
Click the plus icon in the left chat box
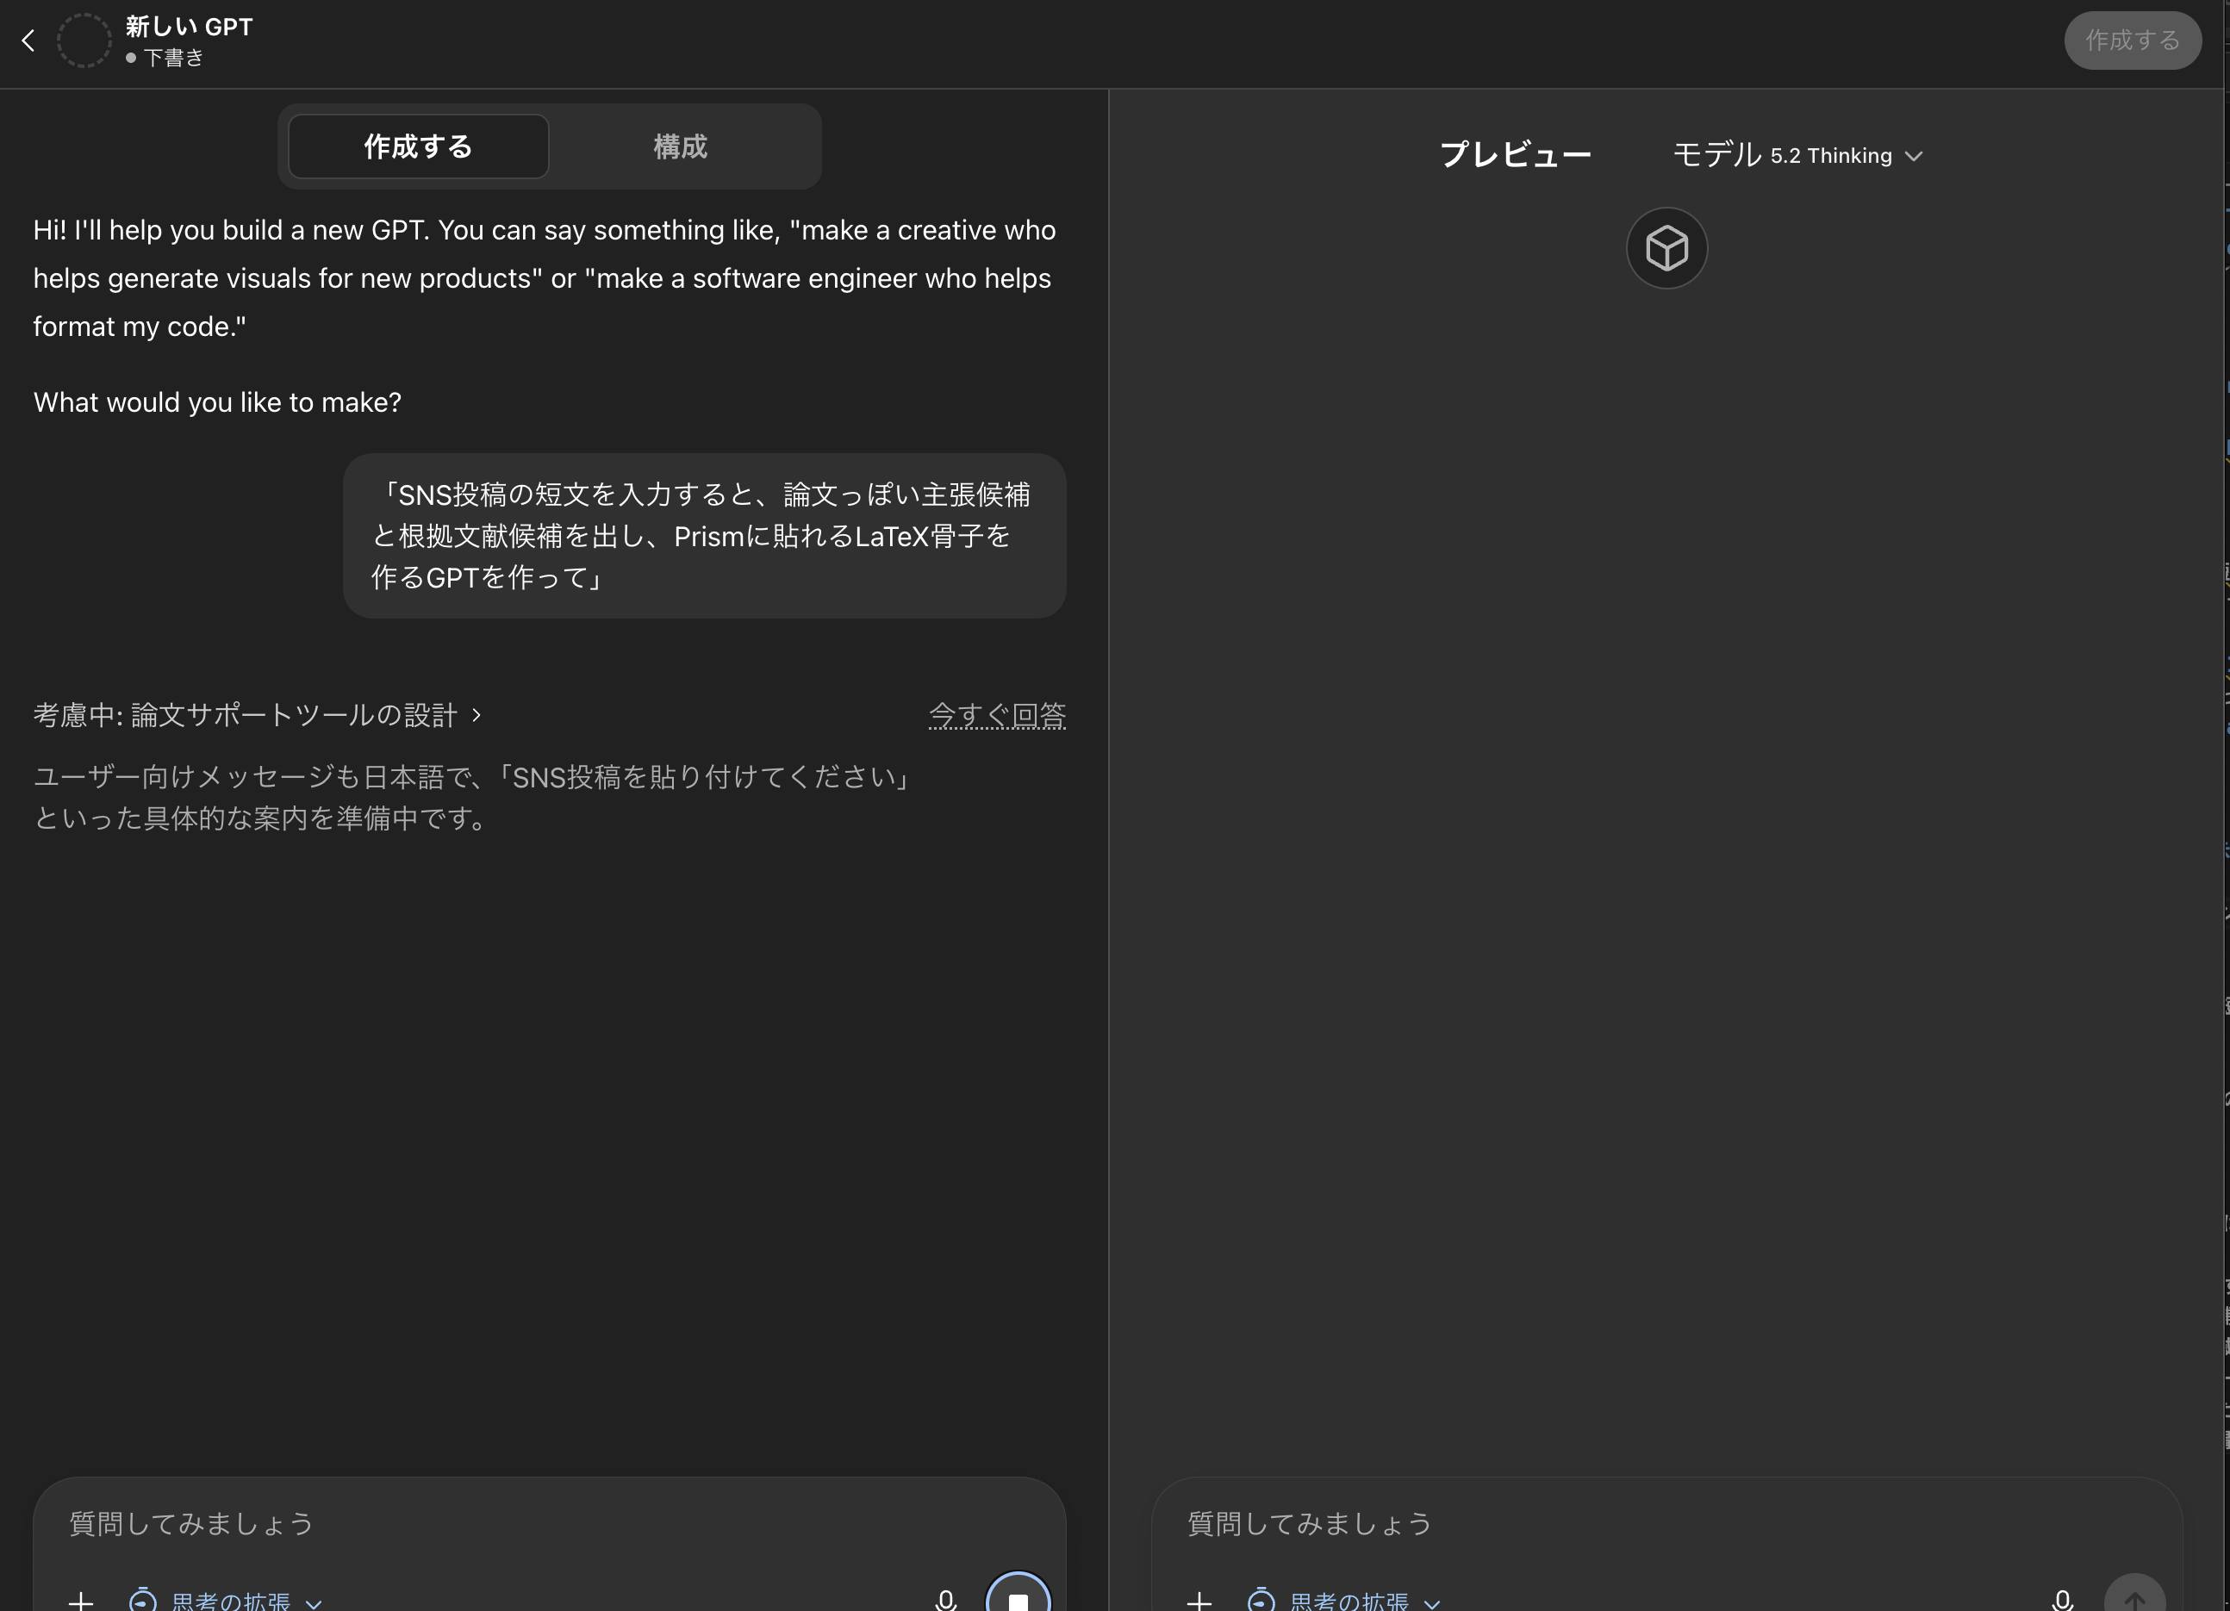click(x=82, y=1602)
